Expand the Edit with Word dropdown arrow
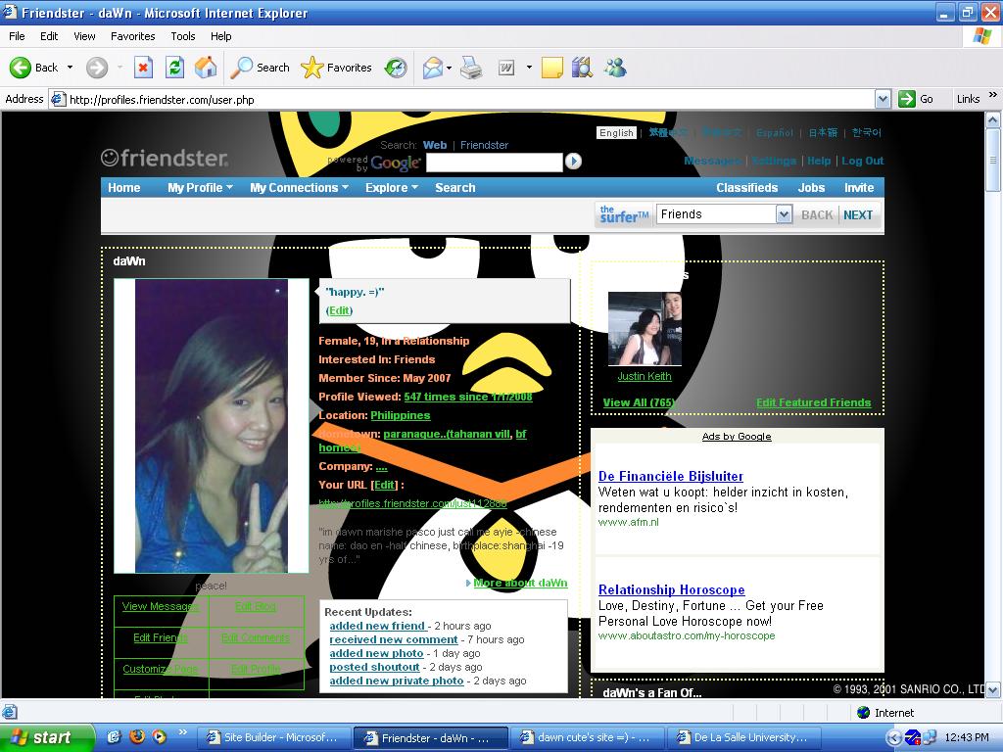The image size is (1003, 752). pyautogui.click(x=529, y=68)
